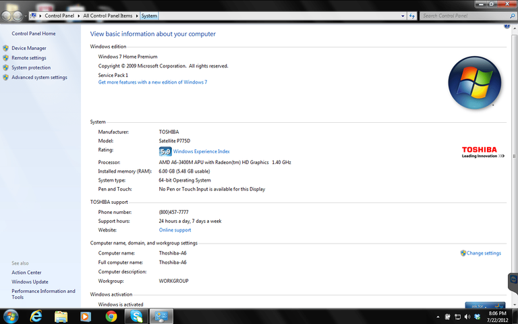Click the TOSHIBA Leading Innovation logo
The height and width of the screenshot is (324, 518).
482,153
